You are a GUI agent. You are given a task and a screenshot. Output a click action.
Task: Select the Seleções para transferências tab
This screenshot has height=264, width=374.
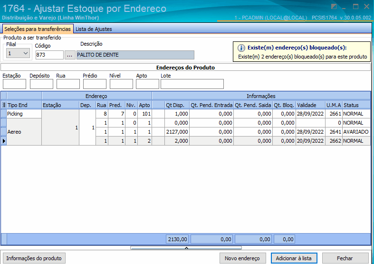tap(38, 29)
